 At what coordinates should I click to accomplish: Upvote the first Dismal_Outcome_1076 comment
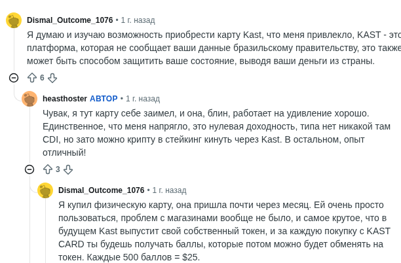tap(31, 78)
